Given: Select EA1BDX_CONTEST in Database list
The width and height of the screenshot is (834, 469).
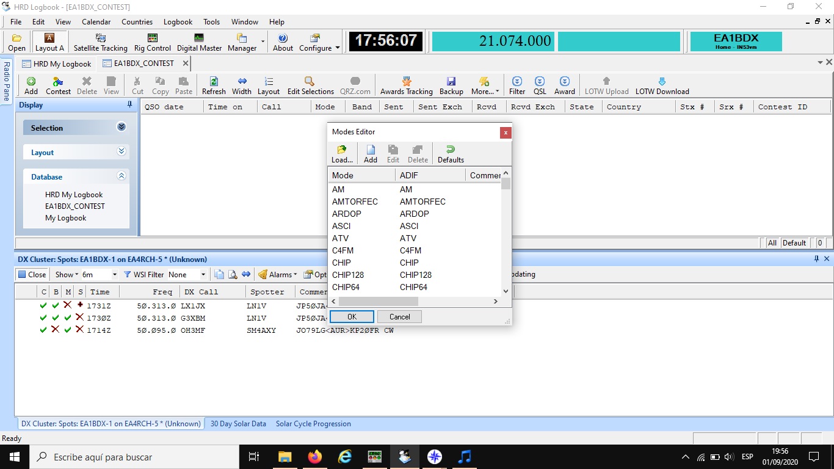Looking at the screenshot, I should tap(75, 206).
